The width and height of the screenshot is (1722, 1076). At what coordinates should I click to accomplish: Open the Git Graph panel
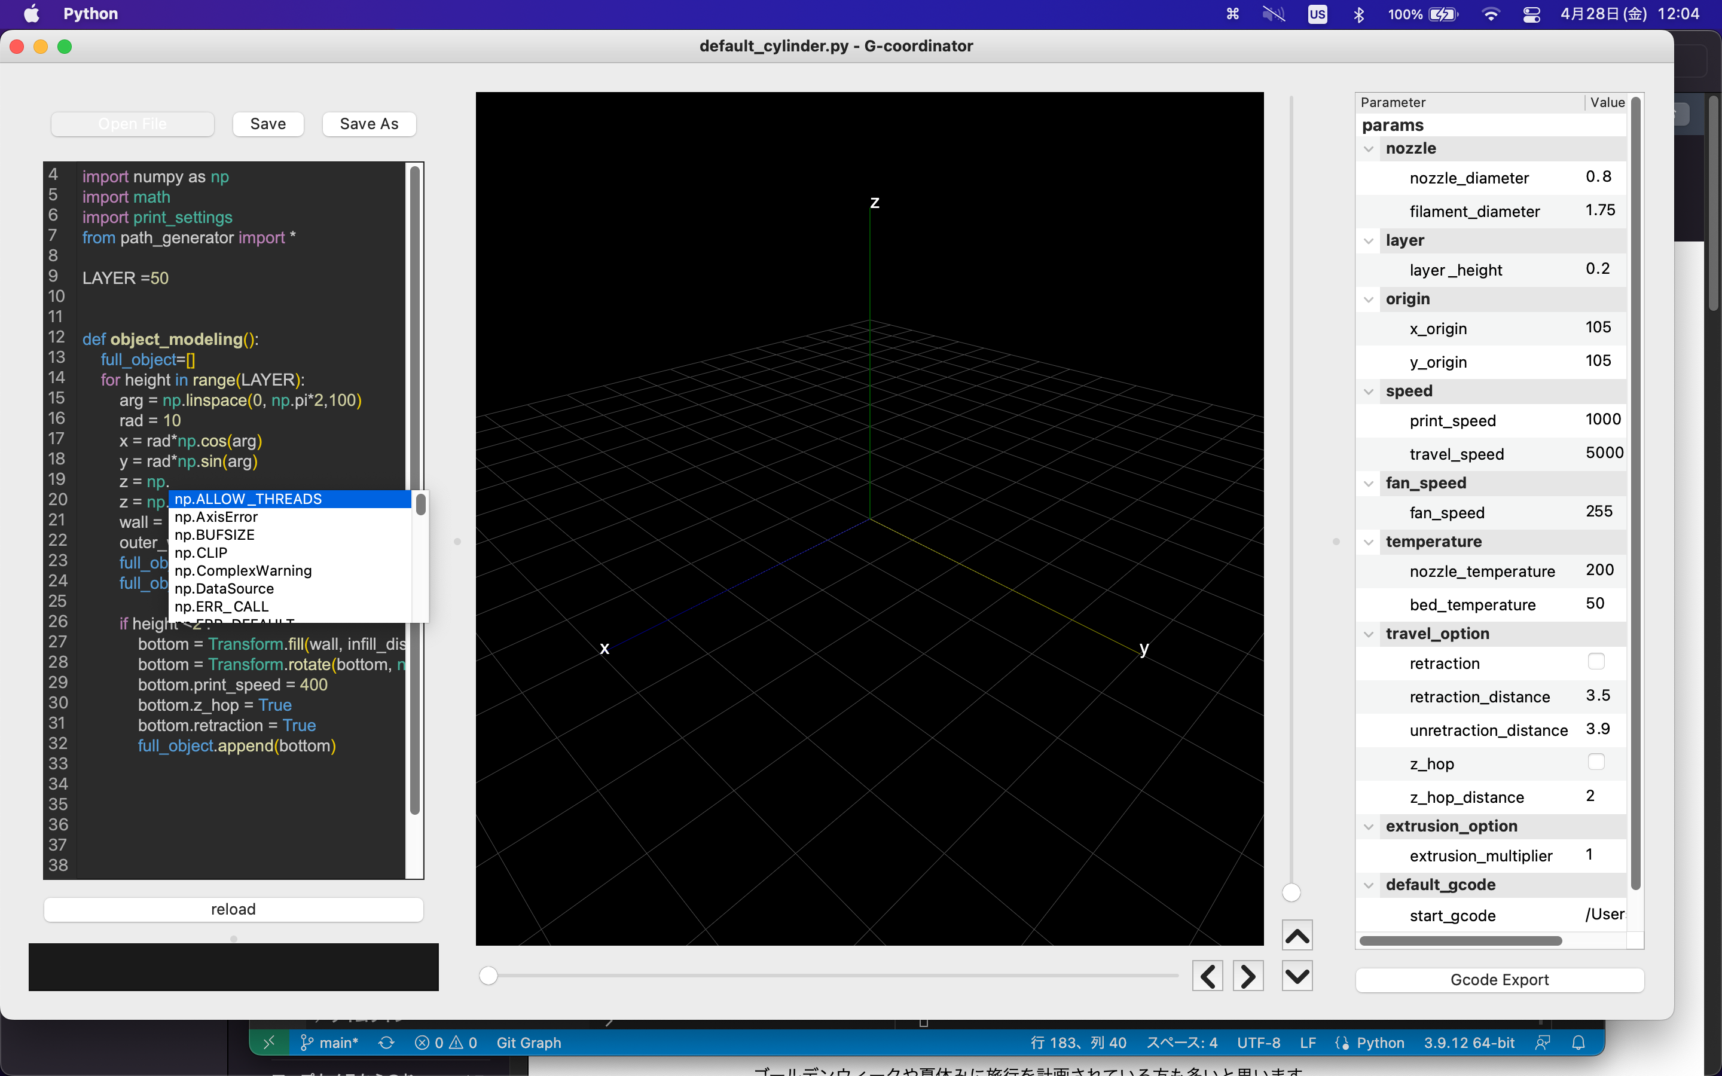click(x=528, y=1043)
